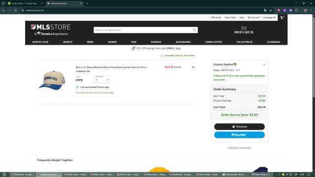
Task: Open the Help link
Action: (x=242, y=18)
